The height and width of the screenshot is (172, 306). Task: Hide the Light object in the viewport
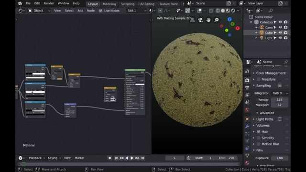281,38
